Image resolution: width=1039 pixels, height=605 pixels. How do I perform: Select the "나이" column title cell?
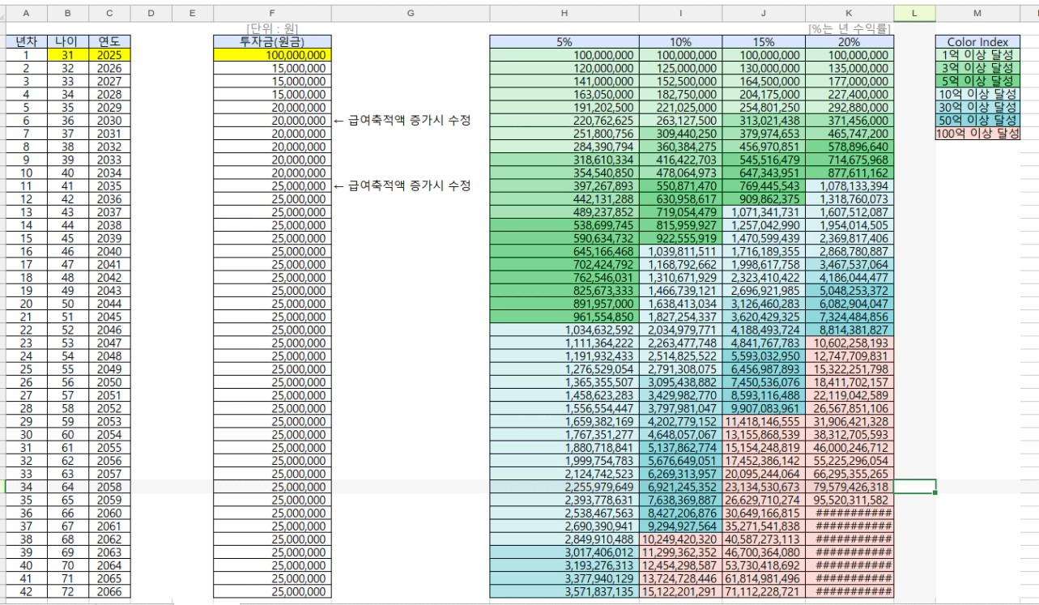[67, 42]
